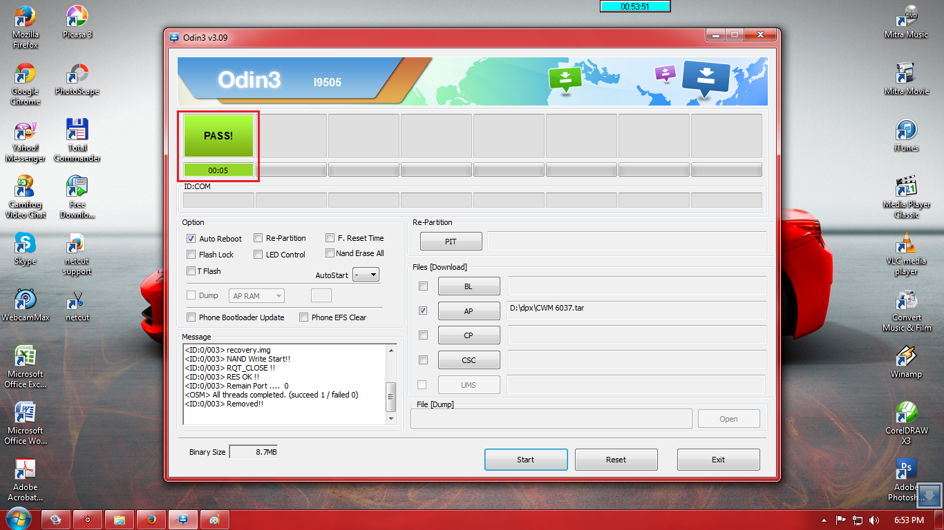Choose a CP file with the CP button
Image resolution: width=944 pixels, height=530 pixels.
[469, 335]
